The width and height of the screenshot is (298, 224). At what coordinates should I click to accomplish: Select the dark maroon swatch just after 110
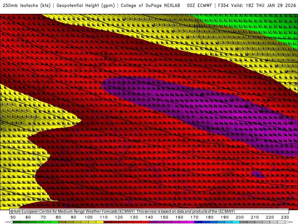[x=107, y=222]
